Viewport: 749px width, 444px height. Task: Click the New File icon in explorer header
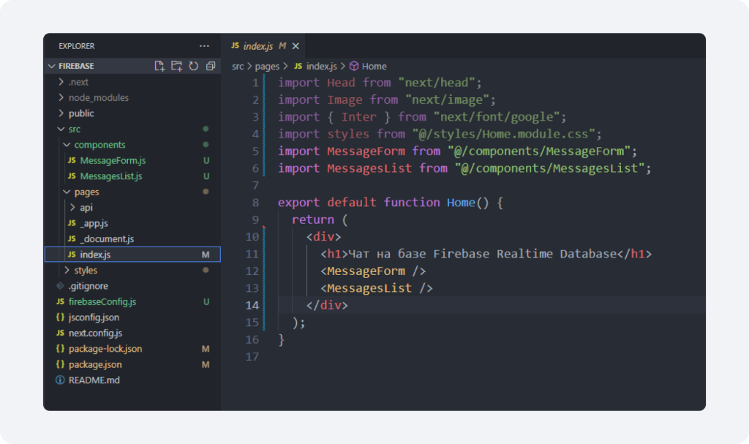(159, 66)
